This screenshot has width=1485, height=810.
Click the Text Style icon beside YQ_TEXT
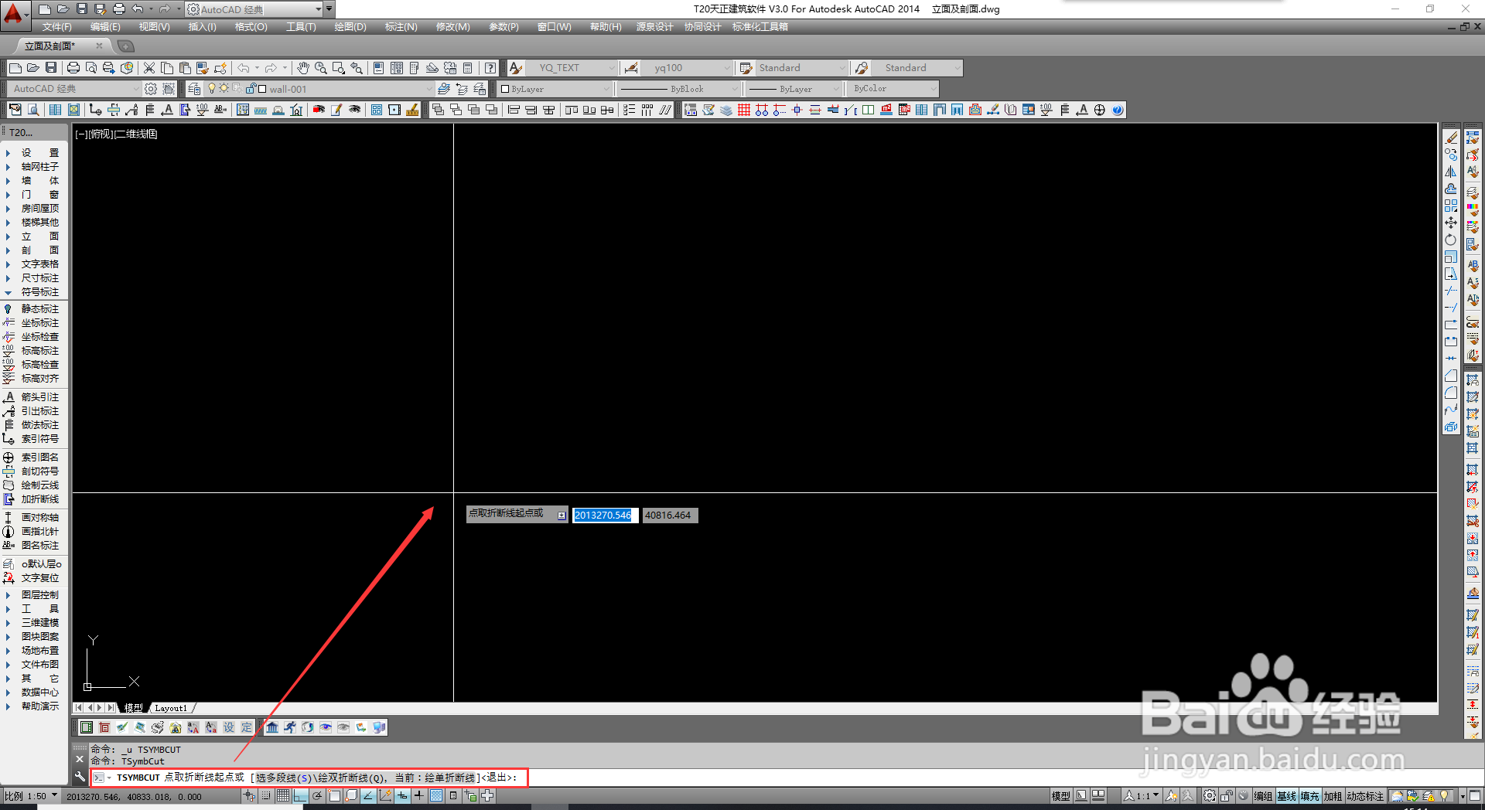click(516, 68)
